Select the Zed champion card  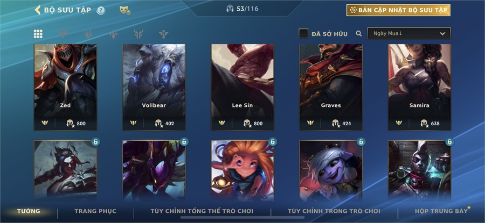click(x=65, y=87)
